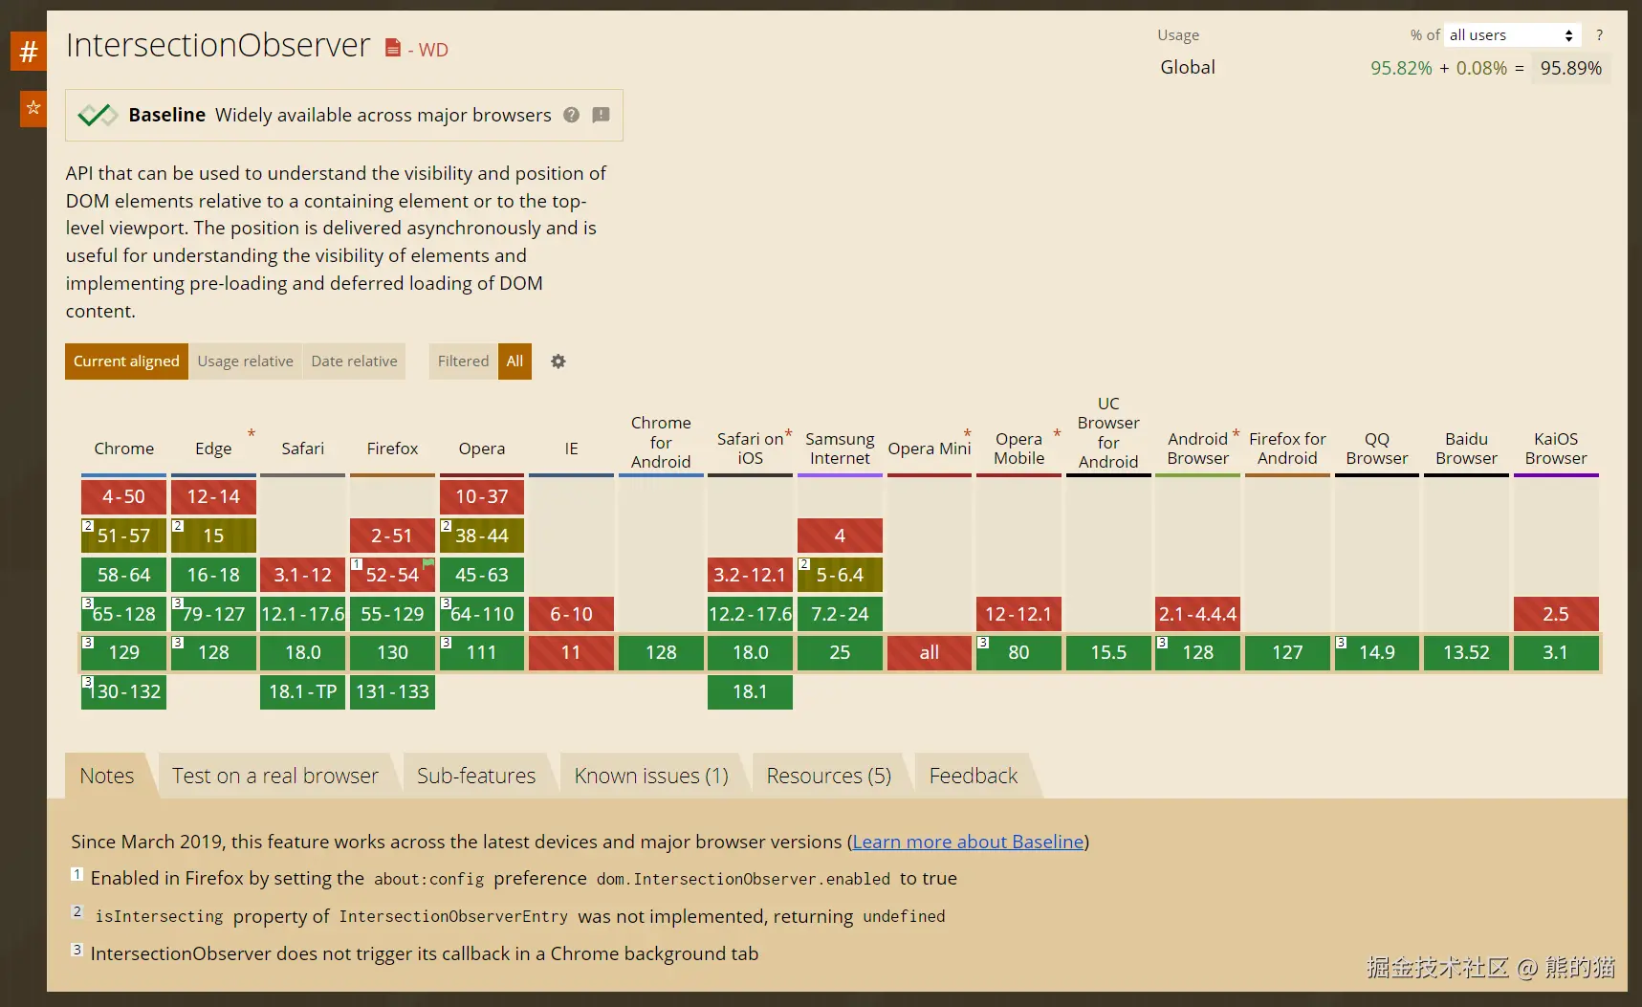Click the KaiOS Browser 3.1 cell
This screenshot has height=1007, width=1642.
pyautogui.click(x=1556, y=652)
